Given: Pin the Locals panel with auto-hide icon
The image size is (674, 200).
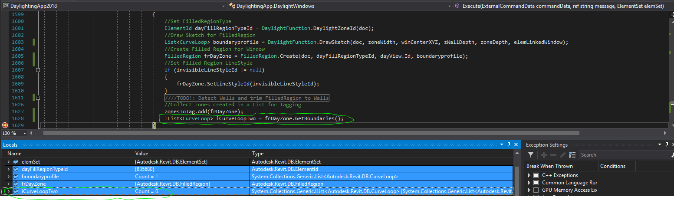Looking at the screenshot, I should 509,145.
